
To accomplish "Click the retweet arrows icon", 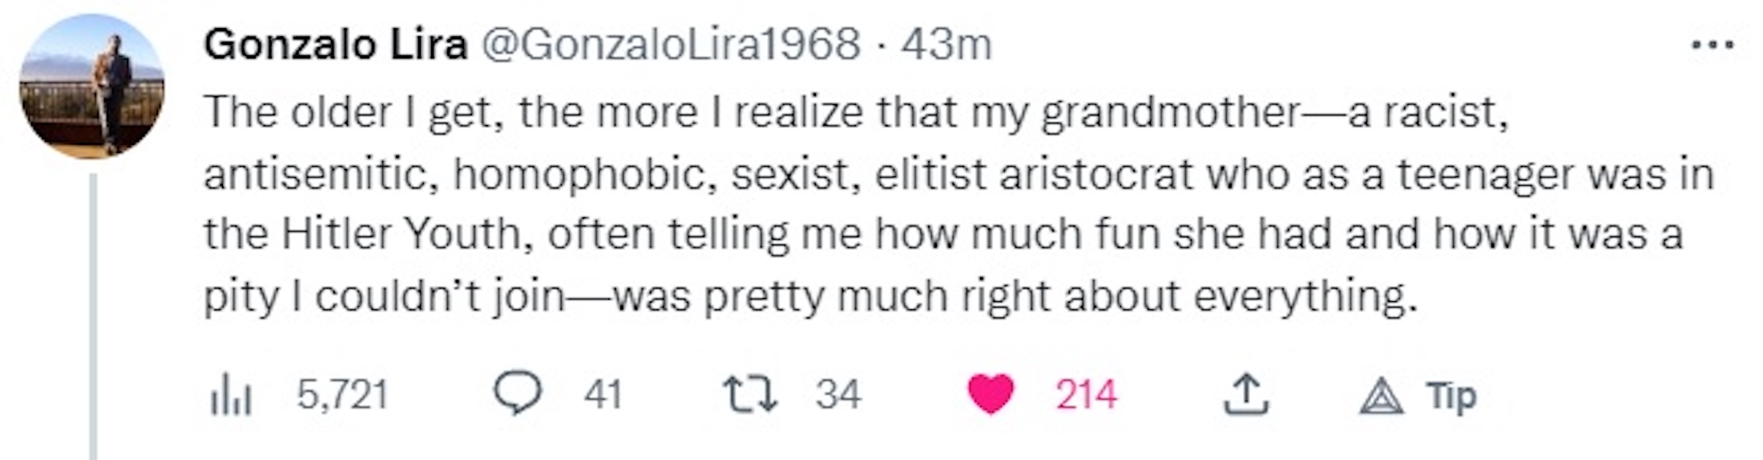I will (749, 394).
